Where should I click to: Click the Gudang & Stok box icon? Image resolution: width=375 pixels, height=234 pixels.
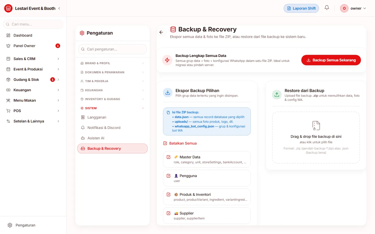pos(8,80)
